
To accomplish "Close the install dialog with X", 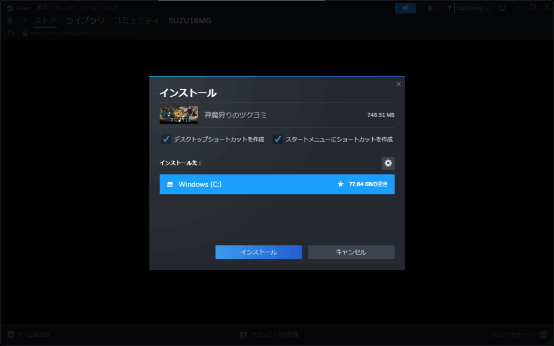I will pyautogui.click(x=399, y=84).
